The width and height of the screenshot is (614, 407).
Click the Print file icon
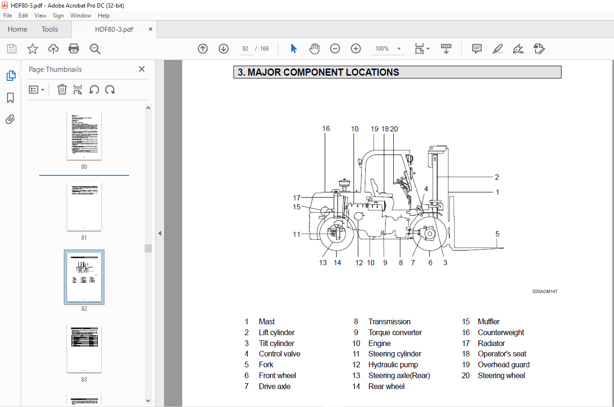(74, 49)
